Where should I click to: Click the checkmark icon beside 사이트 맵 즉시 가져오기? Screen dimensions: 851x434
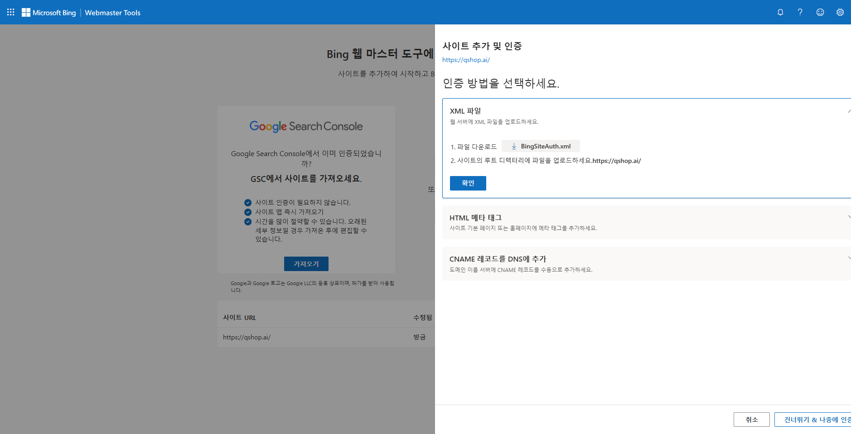[247, 212]
